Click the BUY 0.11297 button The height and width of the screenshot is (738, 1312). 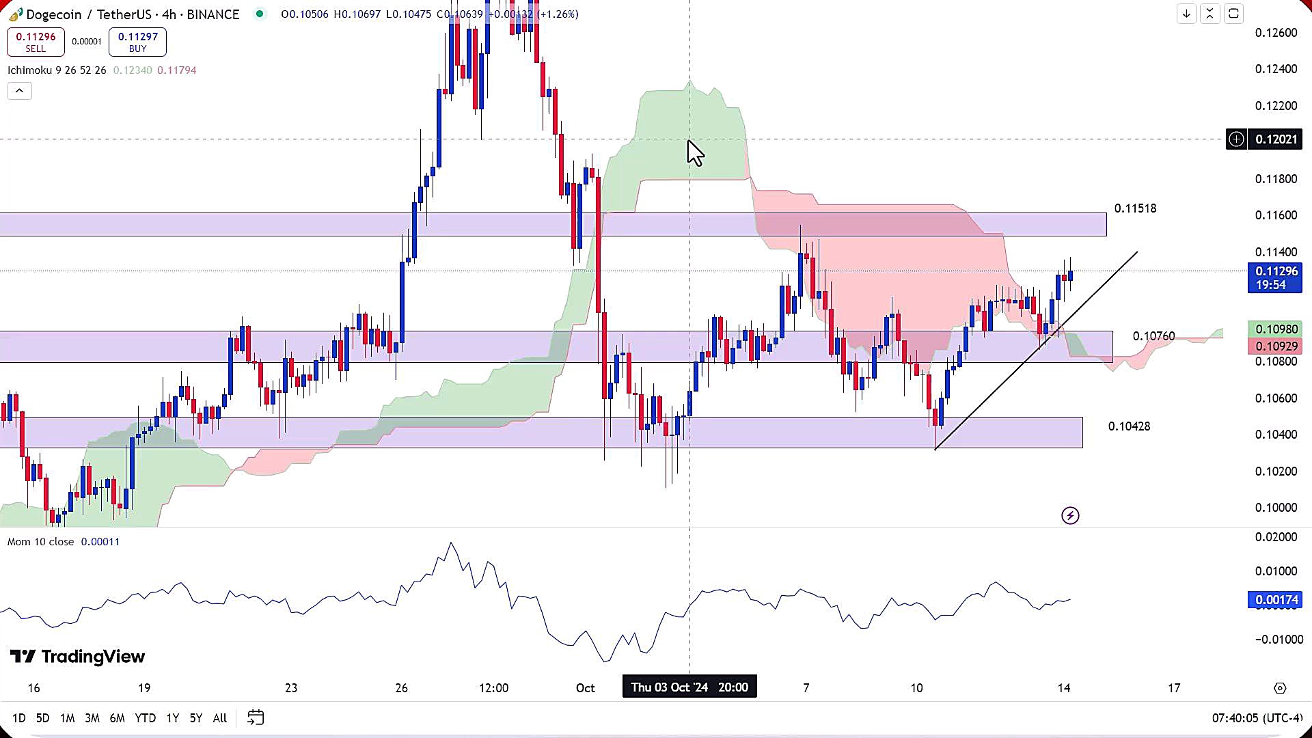137,42
